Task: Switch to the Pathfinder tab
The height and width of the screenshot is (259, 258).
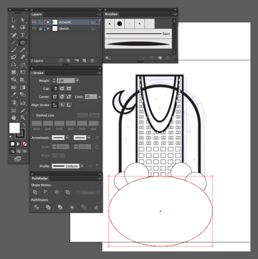Action: 40,179
